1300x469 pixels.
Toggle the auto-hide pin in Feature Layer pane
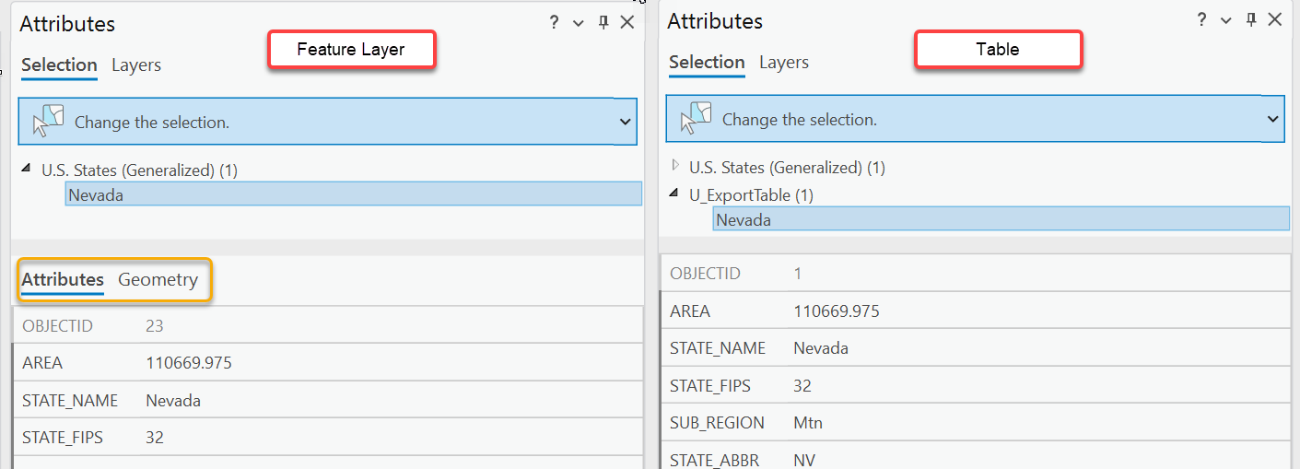click(603, 23)
